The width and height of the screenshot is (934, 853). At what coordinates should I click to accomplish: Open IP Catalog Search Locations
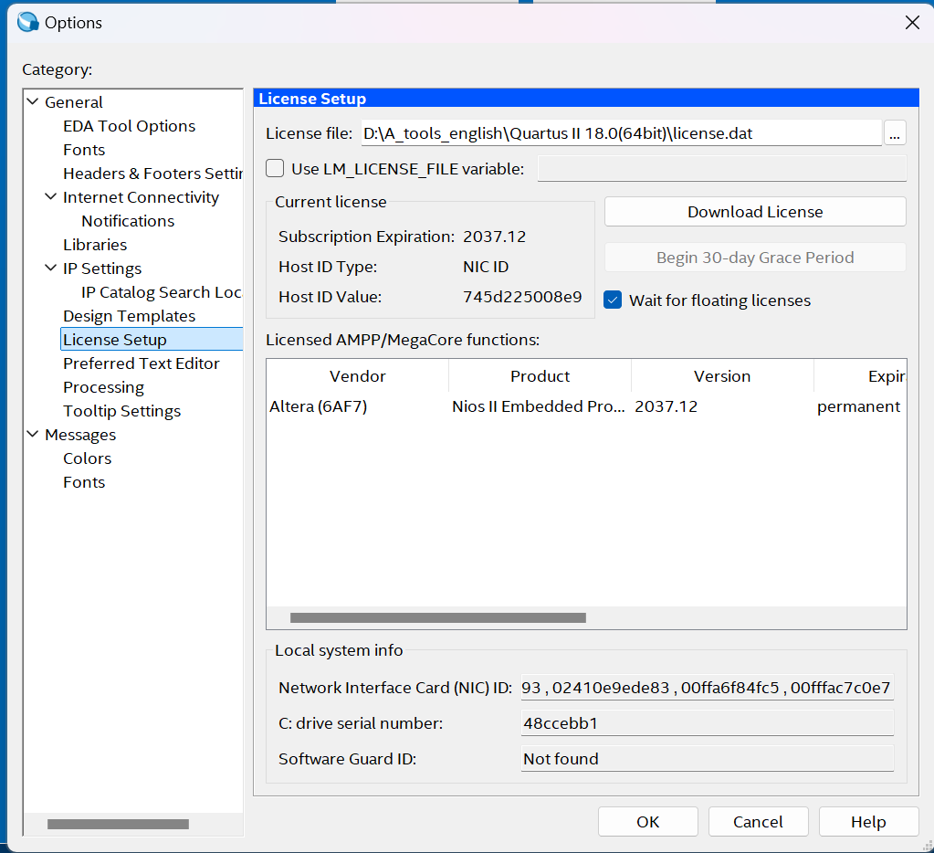(162, 292)
